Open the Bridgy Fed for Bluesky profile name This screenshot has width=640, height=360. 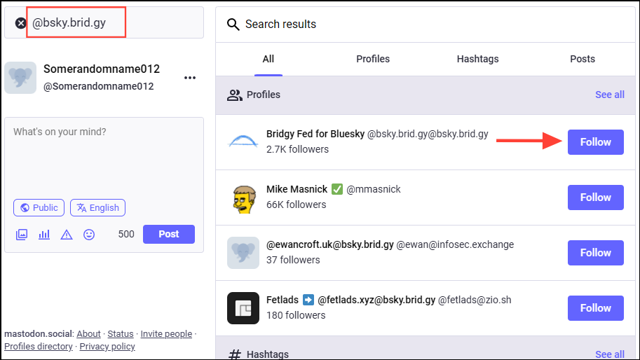point(315,134)
